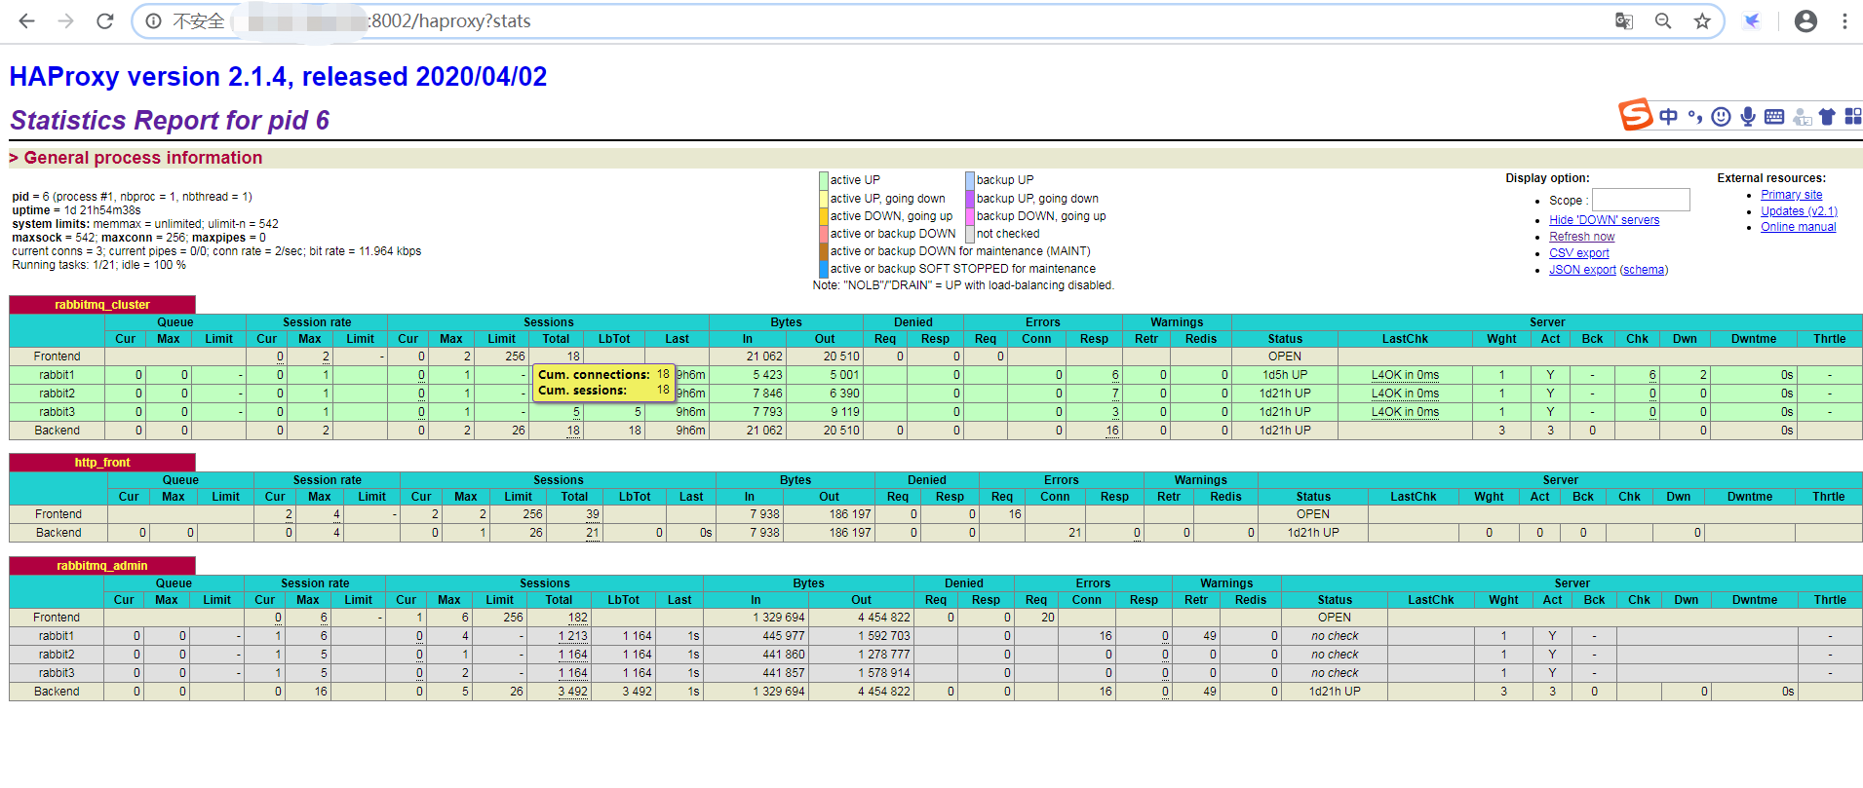
Task: Click rabbit1 total sessions 1 213
Action: (573, 636)
